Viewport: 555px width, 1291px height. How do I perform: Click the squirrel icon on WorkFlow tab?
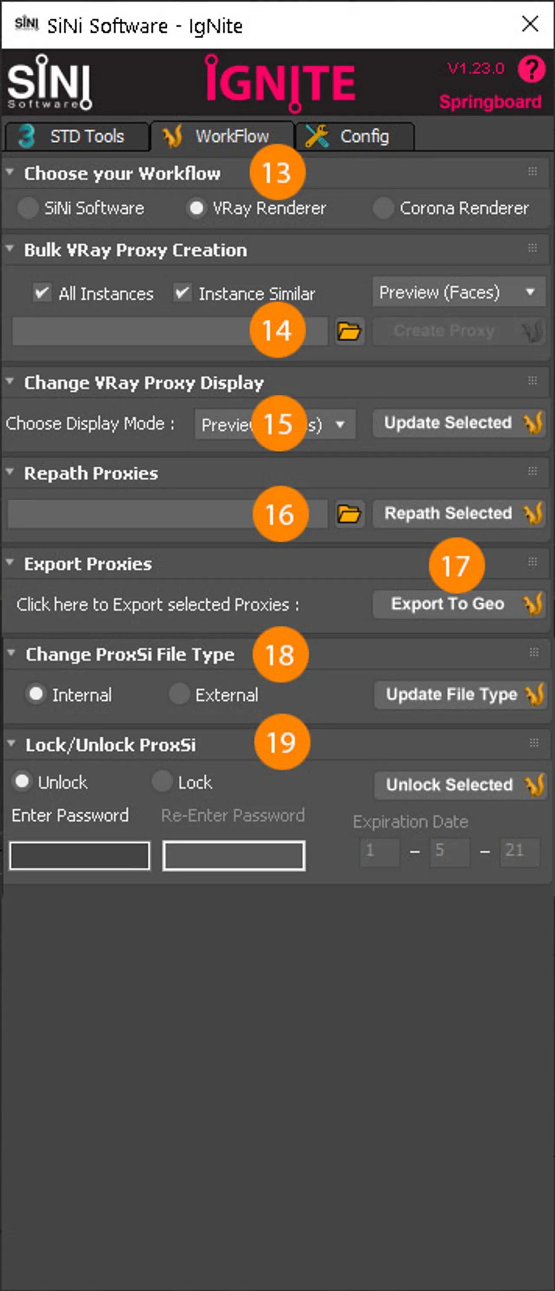pos(173,136)
